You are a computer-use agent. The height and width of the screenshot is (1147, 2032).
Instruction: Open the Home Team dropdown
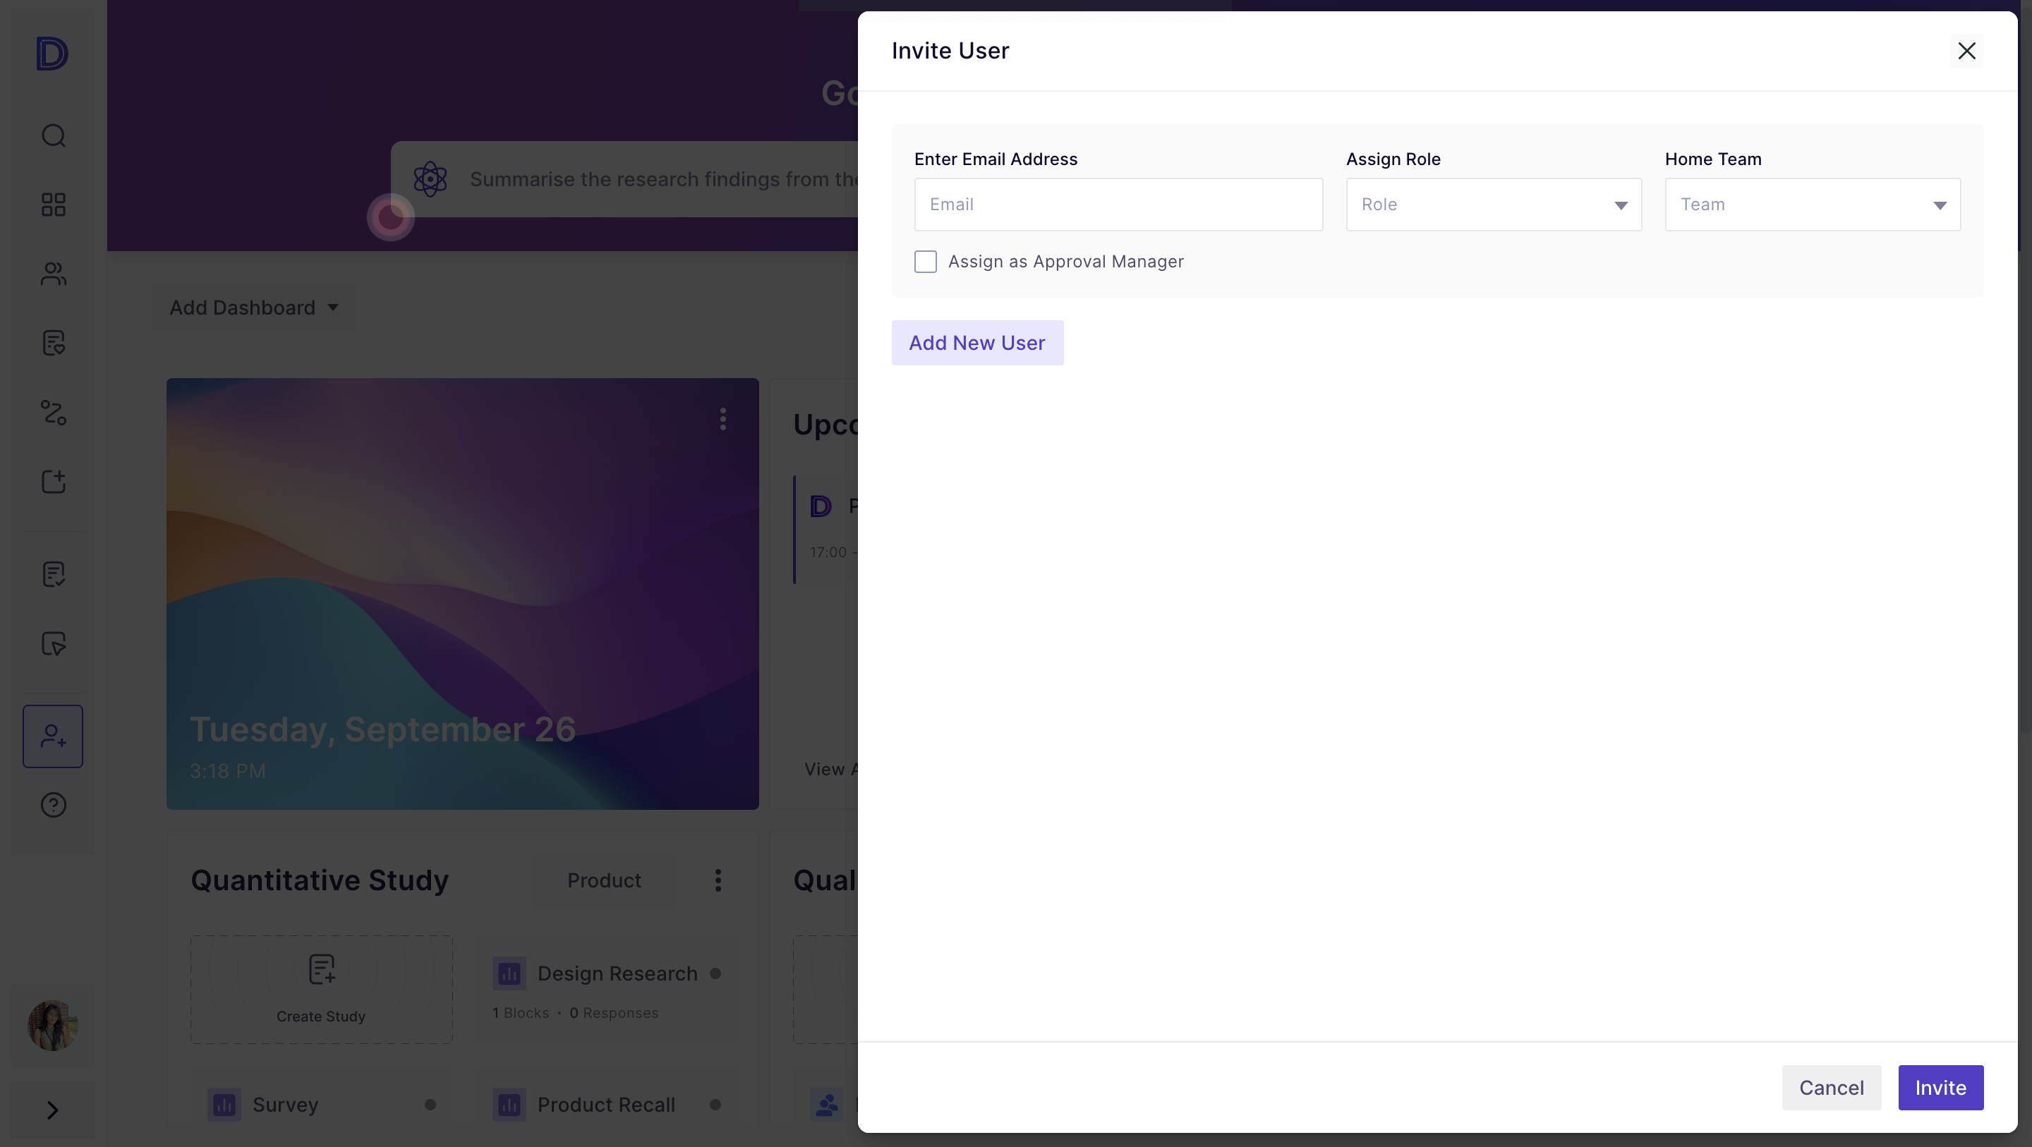pyautogui.click(x=1812, y=205)
